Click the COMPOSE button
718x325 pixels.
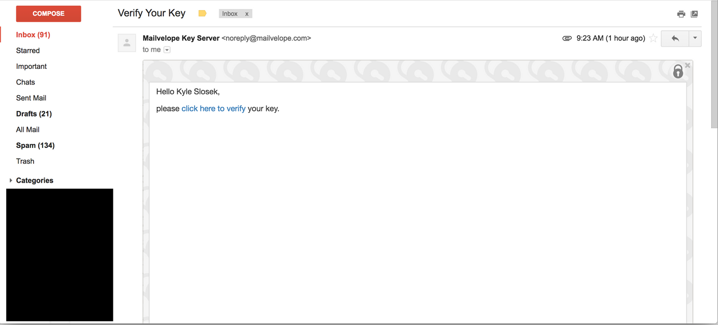click(x=48, y=13)
